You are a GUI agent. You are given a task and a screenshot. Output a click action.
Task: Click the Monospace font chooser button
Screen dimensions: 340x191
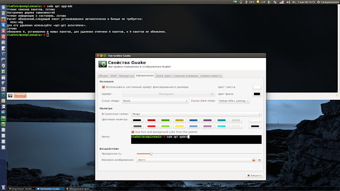(x=169, y=94)
